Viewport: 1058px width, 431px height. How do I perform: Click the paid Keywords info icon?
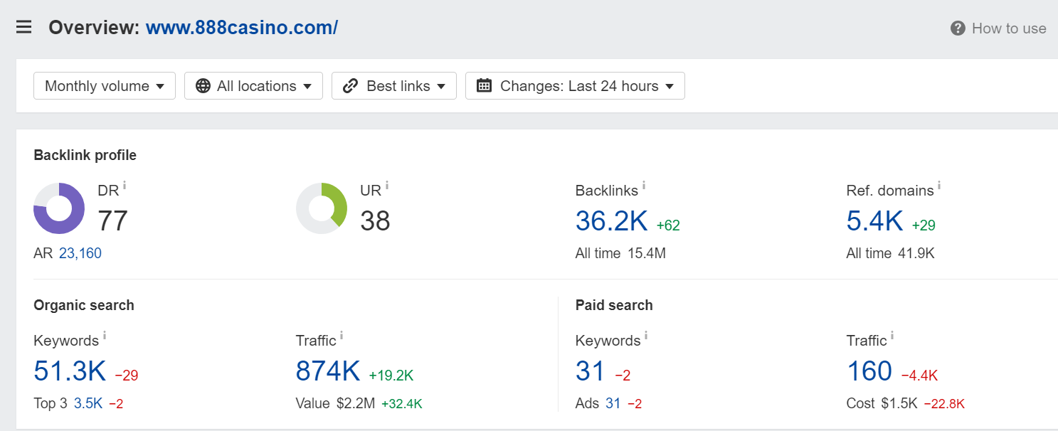click(646, 336)
